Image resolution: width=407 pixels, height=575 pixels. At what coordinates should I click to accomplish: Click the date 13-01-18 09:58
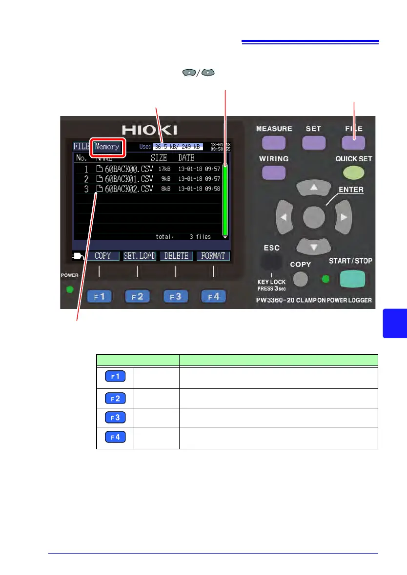(x=199, y=189)
